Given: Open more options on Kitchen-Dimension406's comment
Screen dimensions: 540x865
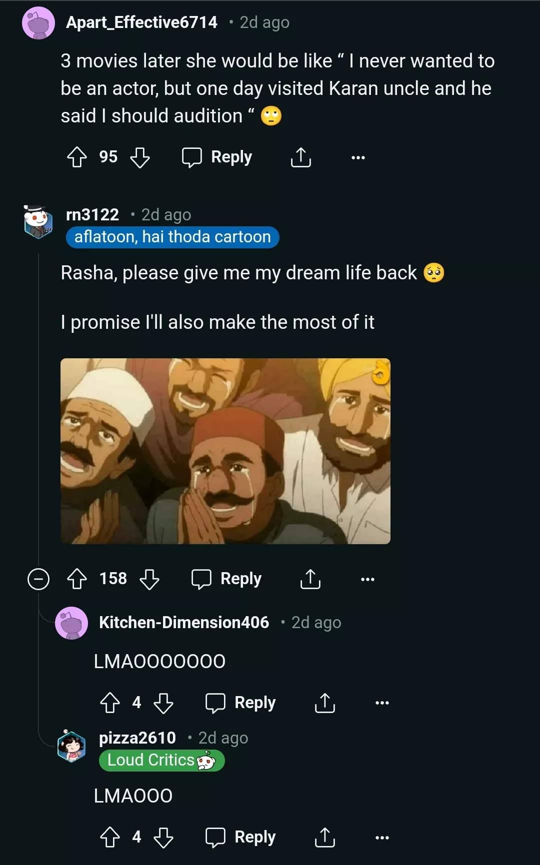Looking at the screenshot, I should pyautogui.click(x=382, y=703).
